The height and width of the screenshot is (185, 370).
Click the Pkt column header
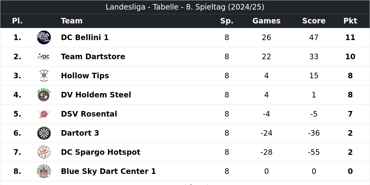click(350, 21)
